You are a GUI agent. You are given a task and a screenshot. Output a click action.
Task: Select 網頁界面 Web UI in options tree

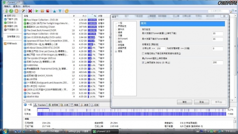pyautogui.click(x=122, y=48)
